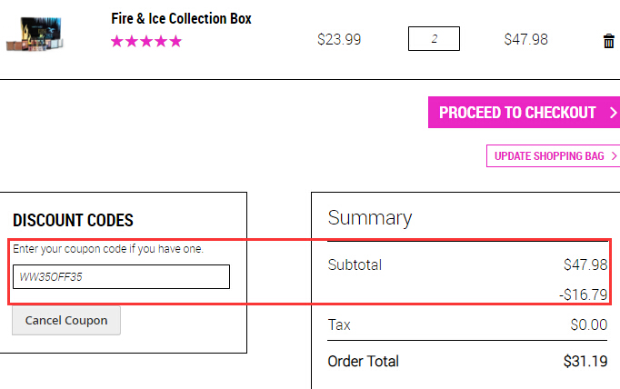Viewport: 620px width, 389px height.
Task: Cancel the applied coupon
Action: pyautogui.click(x=66, y=320)
